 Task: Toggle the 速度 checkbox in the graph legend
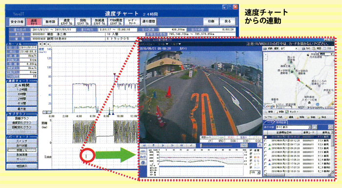point(251,150)
